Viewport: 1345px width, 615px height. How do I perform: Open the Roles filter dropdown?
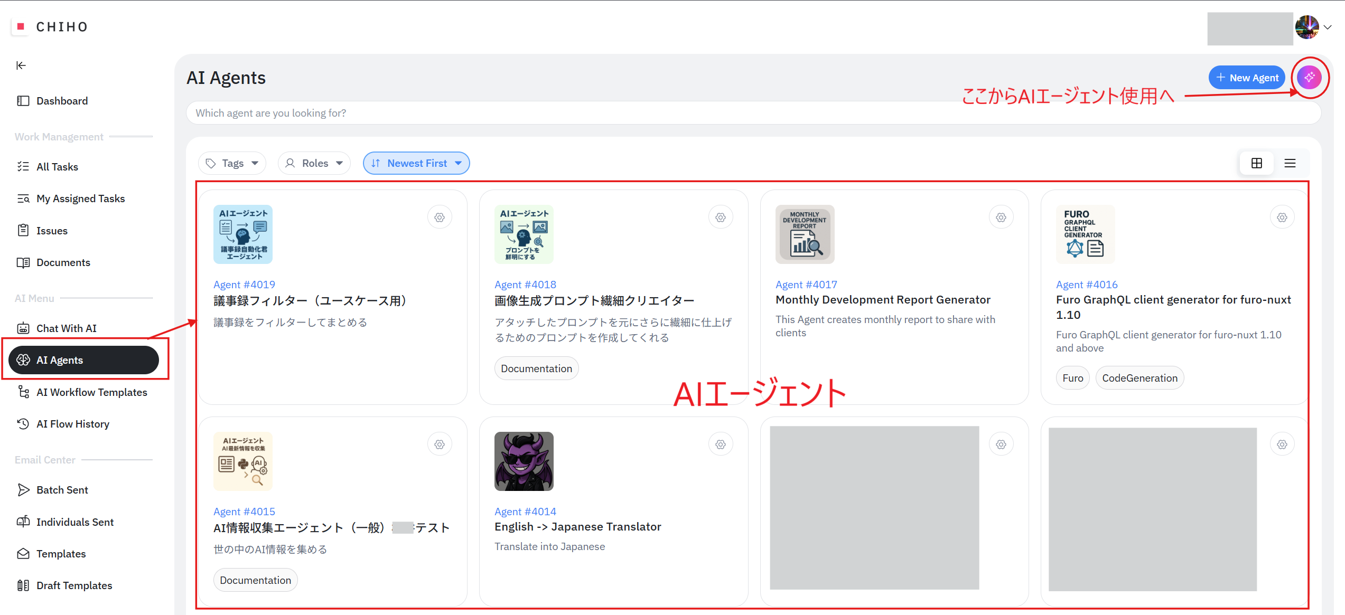[314, 163]
